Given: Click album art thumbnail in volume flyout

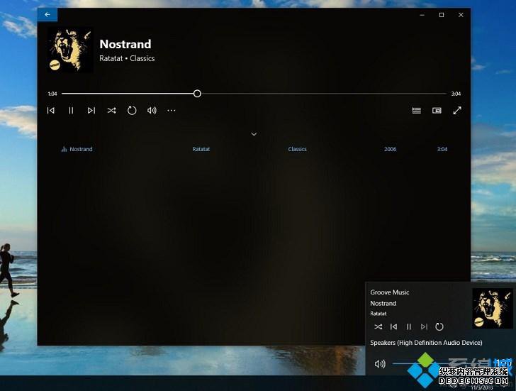Looking at the screenshot, I should click(493, 308).
